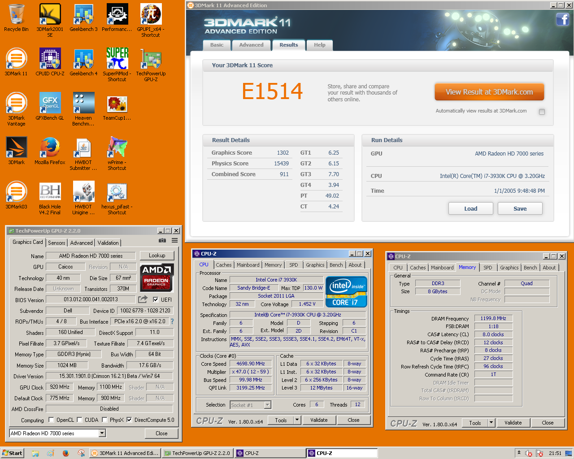Expand Tools dropdown arrow in CPU-Z CPU window

point(297,420)
